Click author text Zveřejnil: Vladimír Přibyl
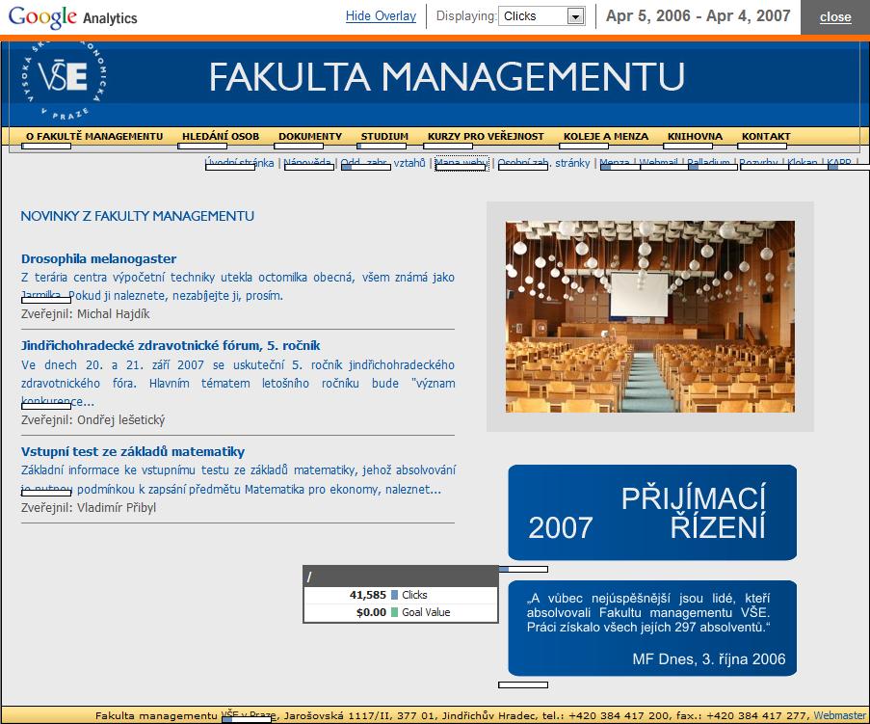 click(89, 507)
